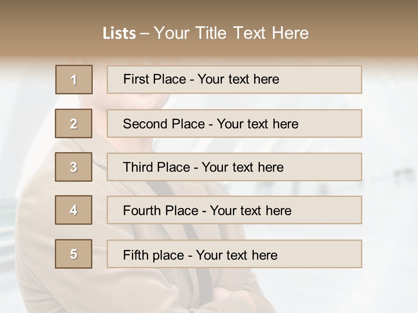418x313 pixels.
Task: Click the words "Third Place" in list
Action: pos(157,167)
